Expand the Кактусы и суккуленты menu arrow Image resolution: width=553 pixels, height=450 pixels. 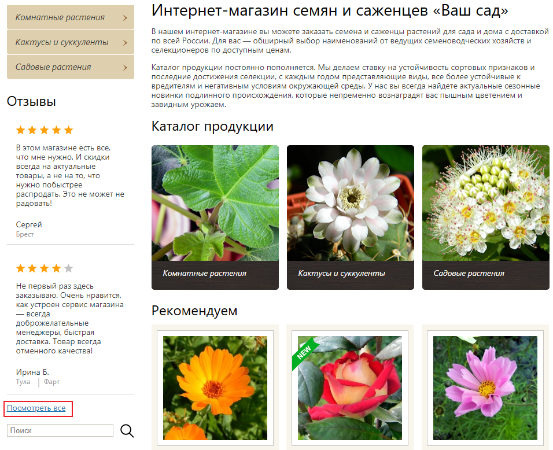(x=125, y=42)
